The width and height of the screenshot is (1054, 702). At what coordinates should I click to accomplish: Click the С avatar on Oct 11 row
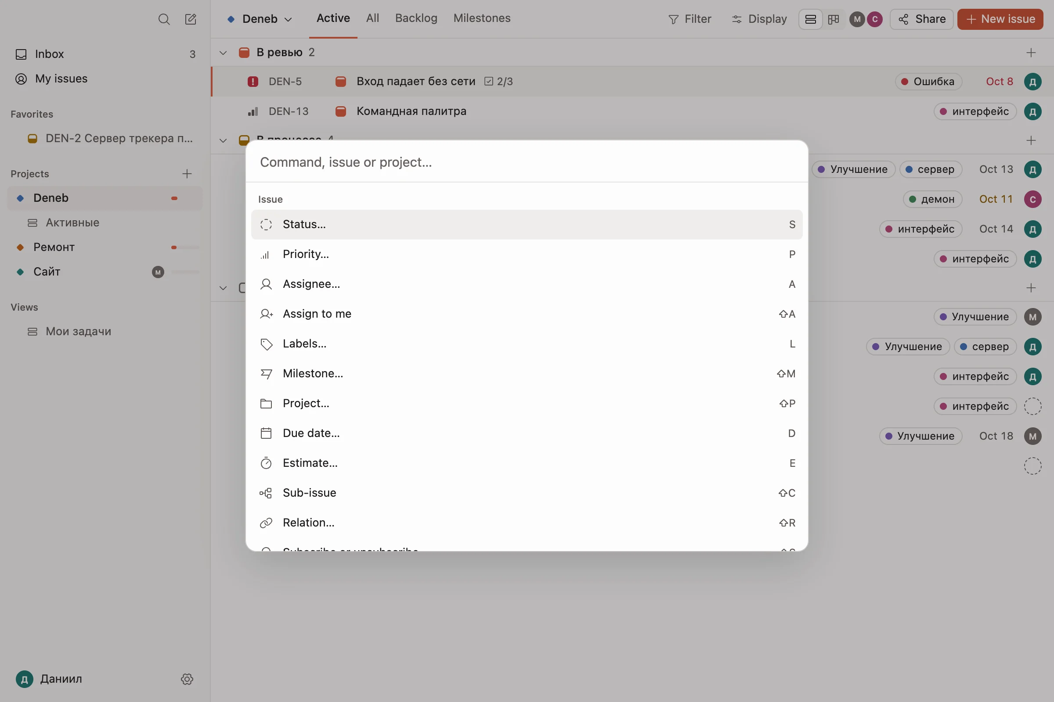(1032, 199)
